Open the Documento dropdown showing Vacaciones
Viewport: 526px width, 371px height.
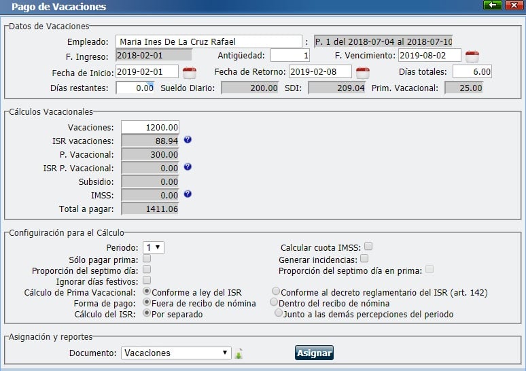[x=176, y=353]
